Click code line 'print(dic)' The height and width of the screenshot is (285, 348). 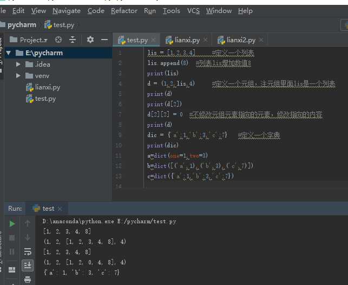163,146
